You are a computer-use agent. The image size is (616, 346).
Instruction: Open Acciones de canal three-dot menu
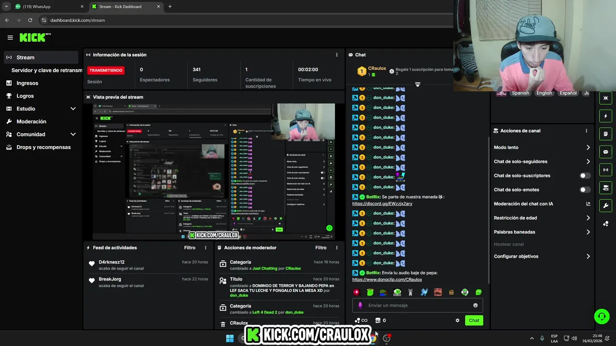click(x=586, y=131)
